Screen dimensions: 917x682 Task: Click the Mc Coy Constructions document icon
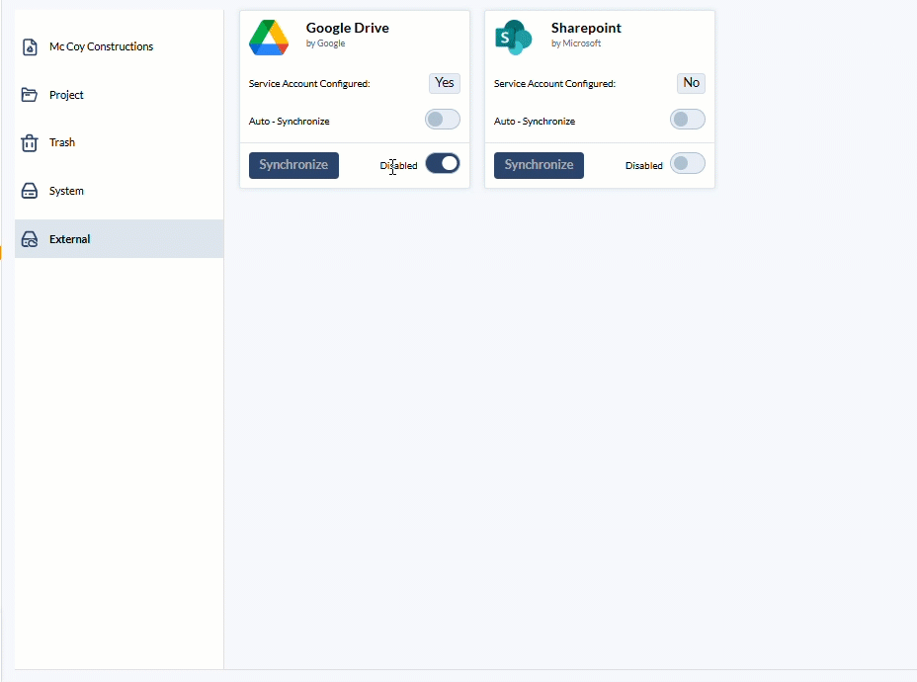click(30, 46)
